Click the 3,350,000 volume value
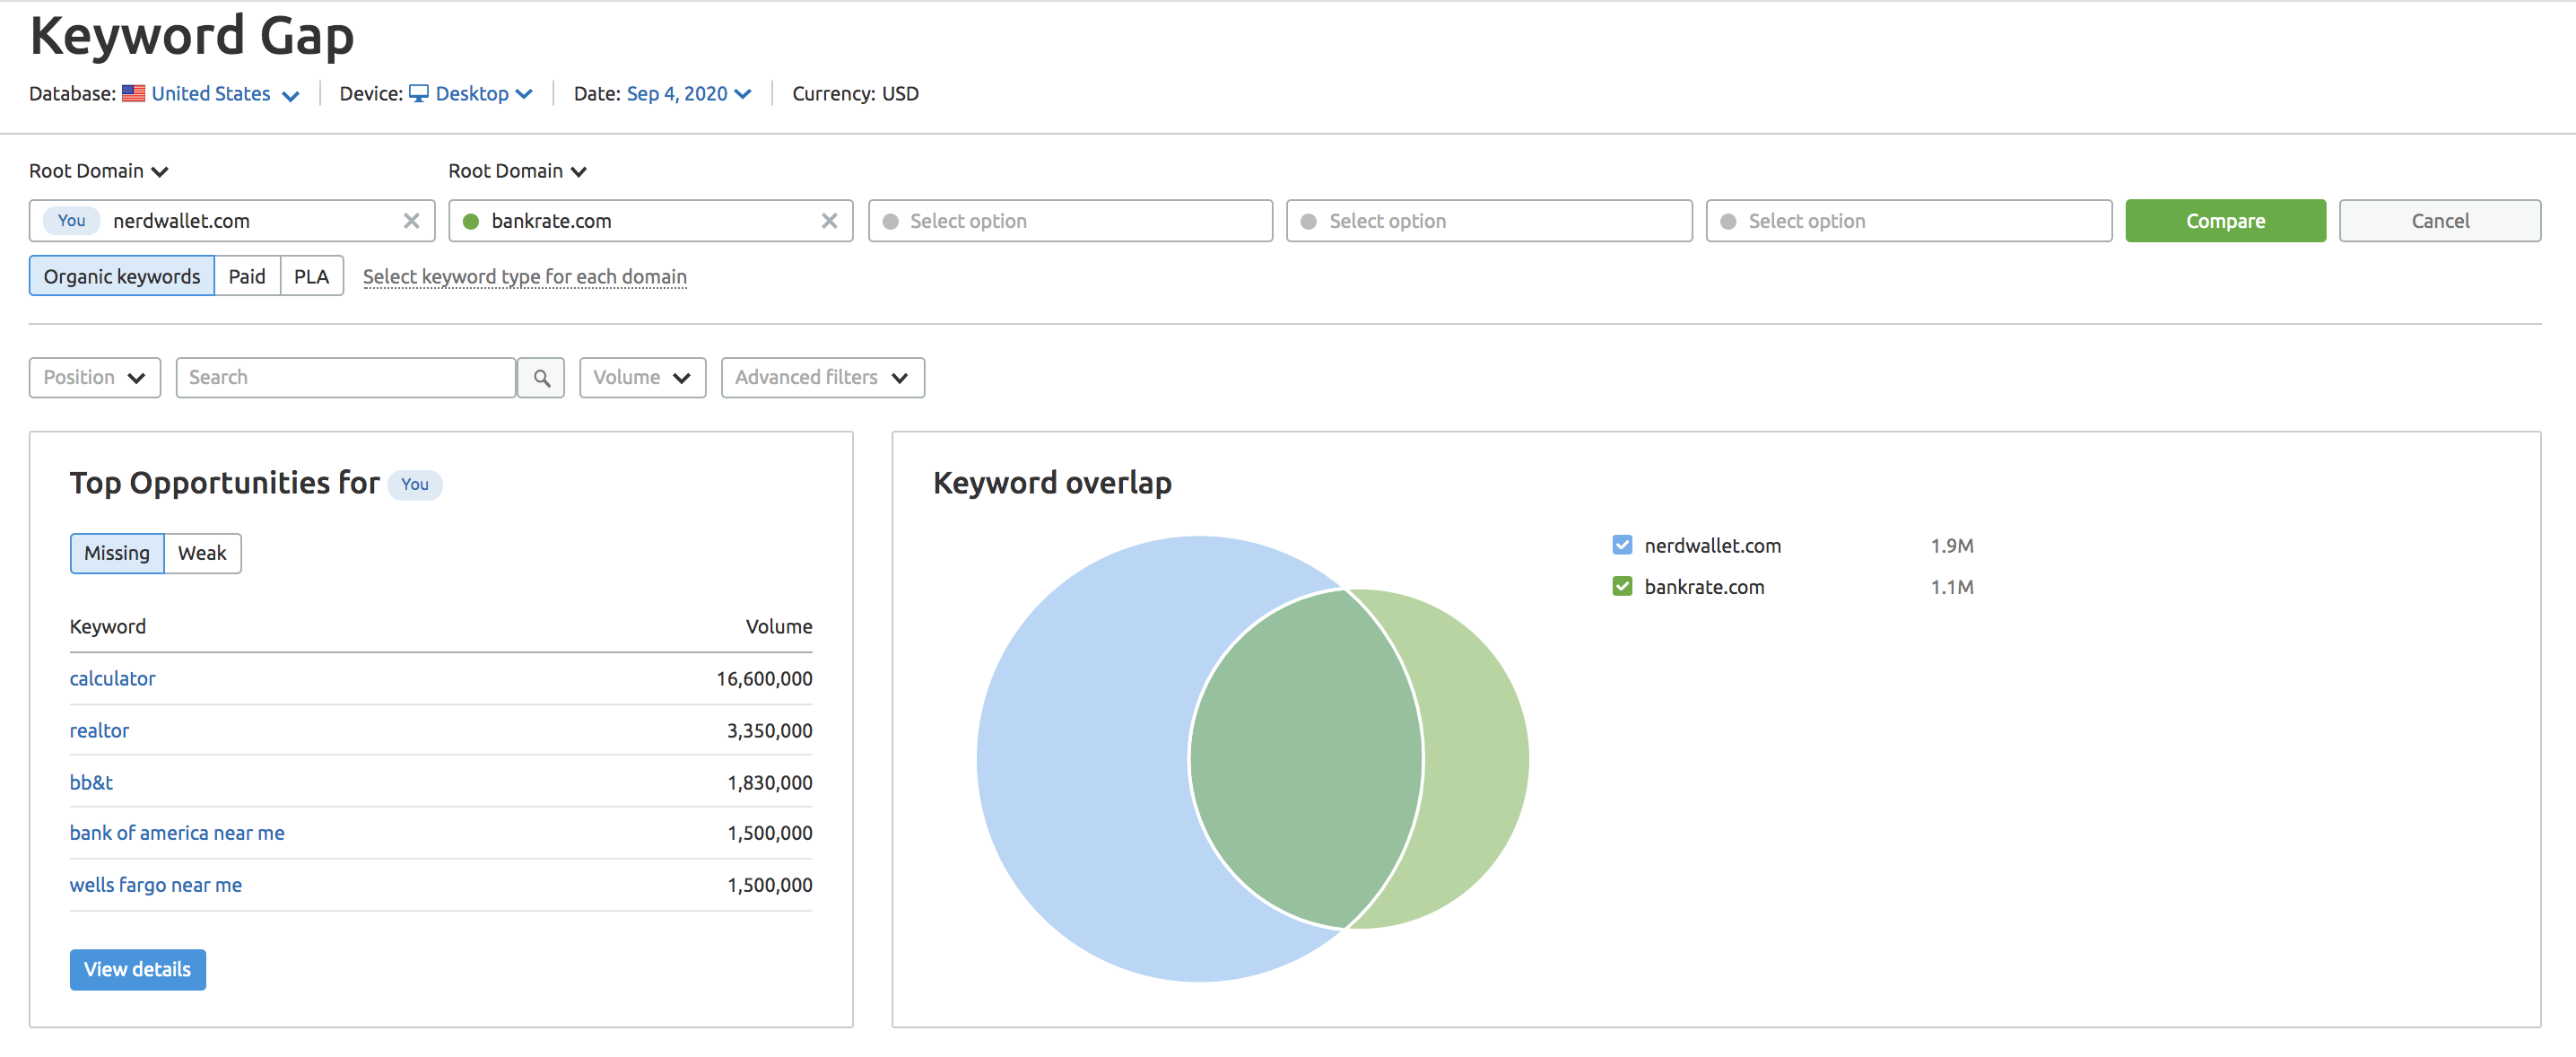Screen dimensions: 2576x1057 coord(770,731)
